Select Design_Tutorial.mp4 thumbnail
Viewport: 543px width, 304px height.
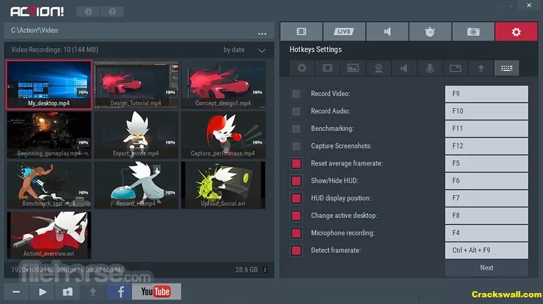pos(137,85)
